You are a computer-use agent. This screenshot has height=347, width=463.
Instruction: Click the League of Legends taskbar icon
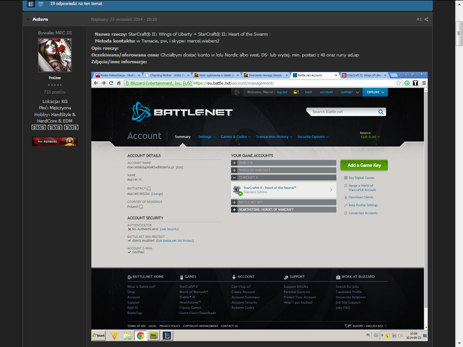coord(167,336)
